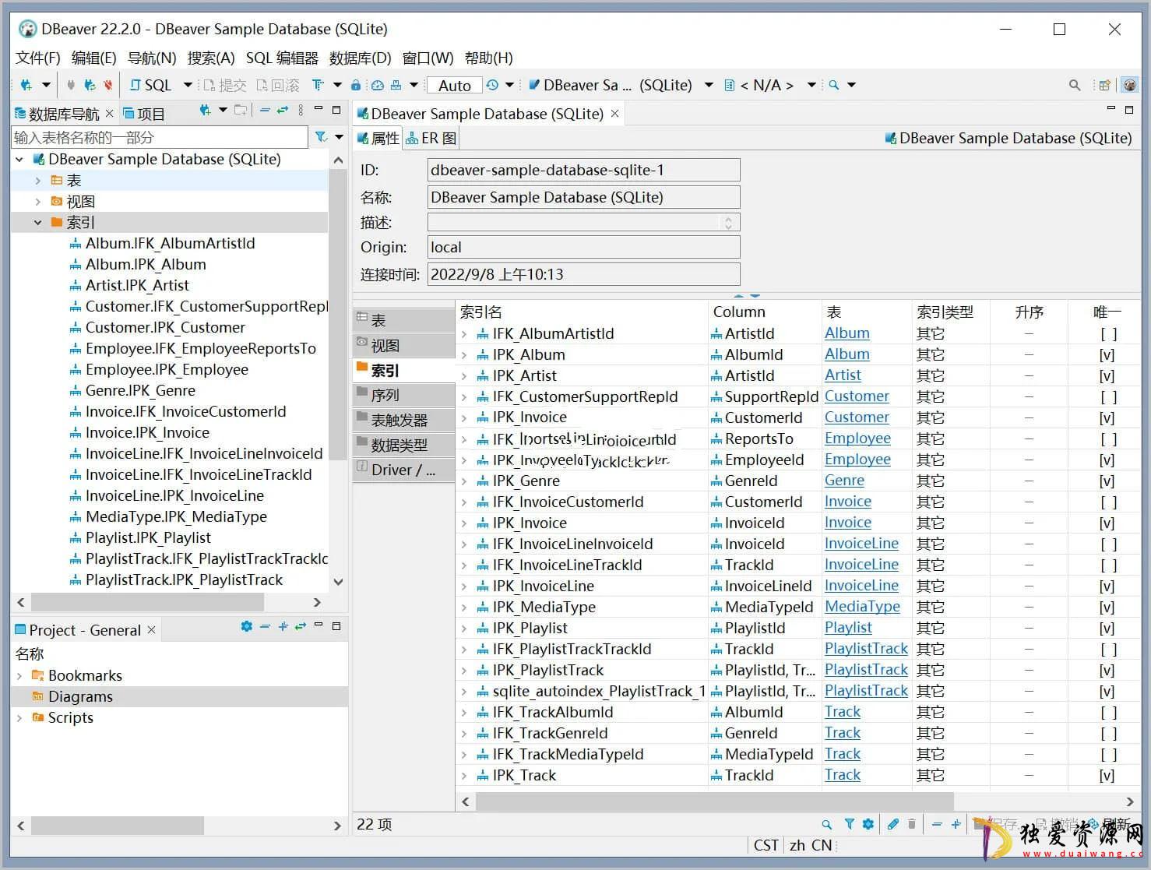Image resolution: width=1151 pixels, height=870 pixels.
Task: Open active connection DBeaver Sa... dropdown
Action: tap(709, 85)
